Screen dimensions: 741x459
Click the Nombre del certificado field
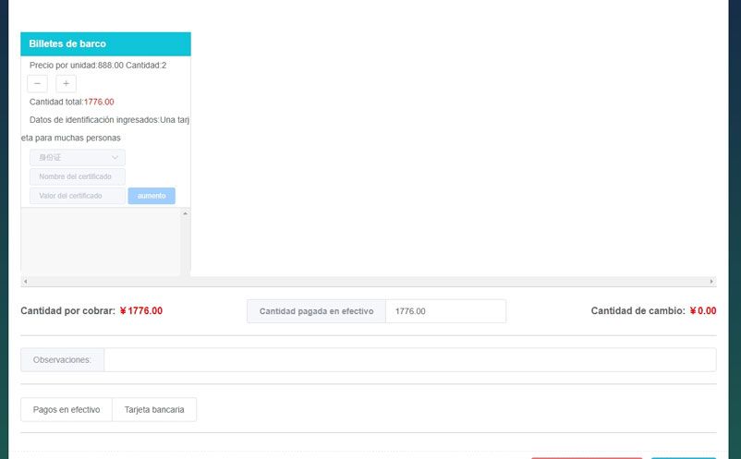click(x=78, y=176)
